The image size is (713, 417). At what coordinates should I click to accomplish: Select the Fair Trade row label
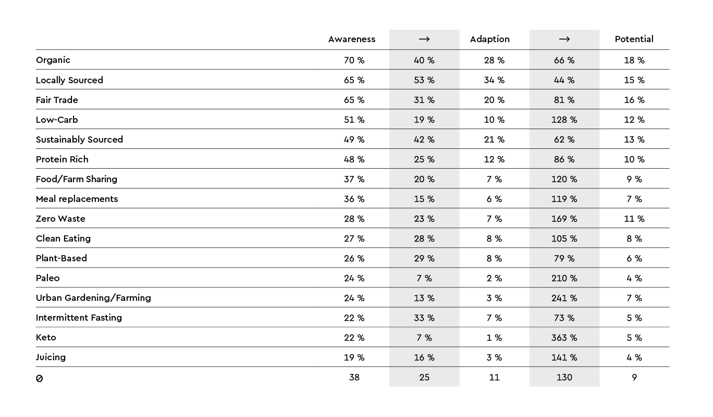pyautogui.click(x=57, y=99)
